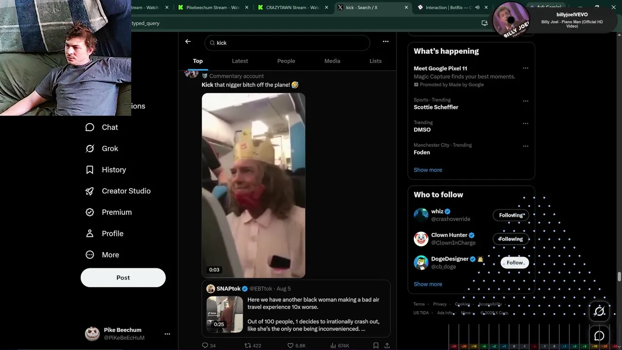Image resolution: width=622 pixels, height=350 pixels.
Task: Close the CRAZYTAWN Stream tab
Action: pyautogui.click(x=327, y=7)
